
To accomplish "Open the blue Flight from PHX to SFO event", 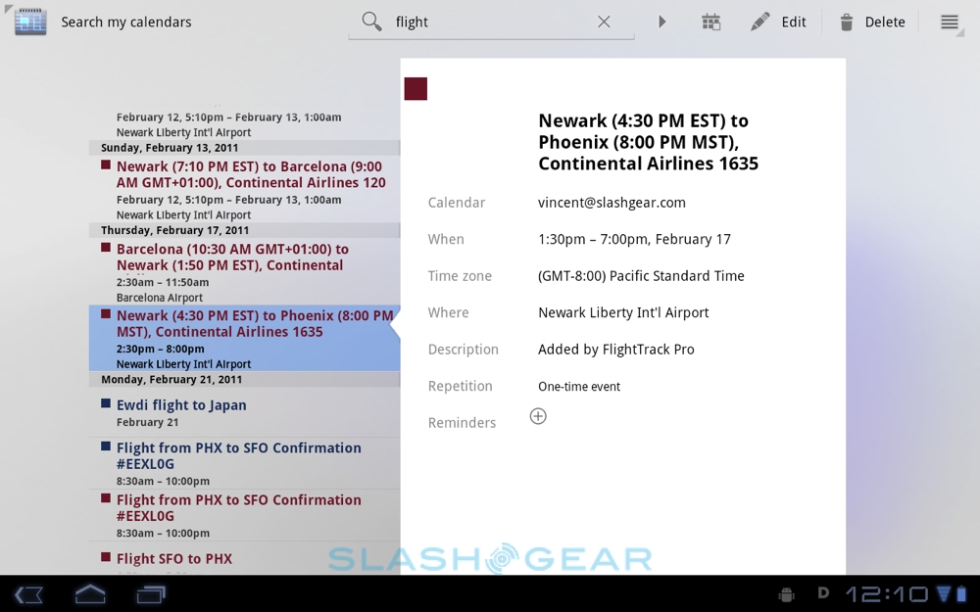I will 238,455.
